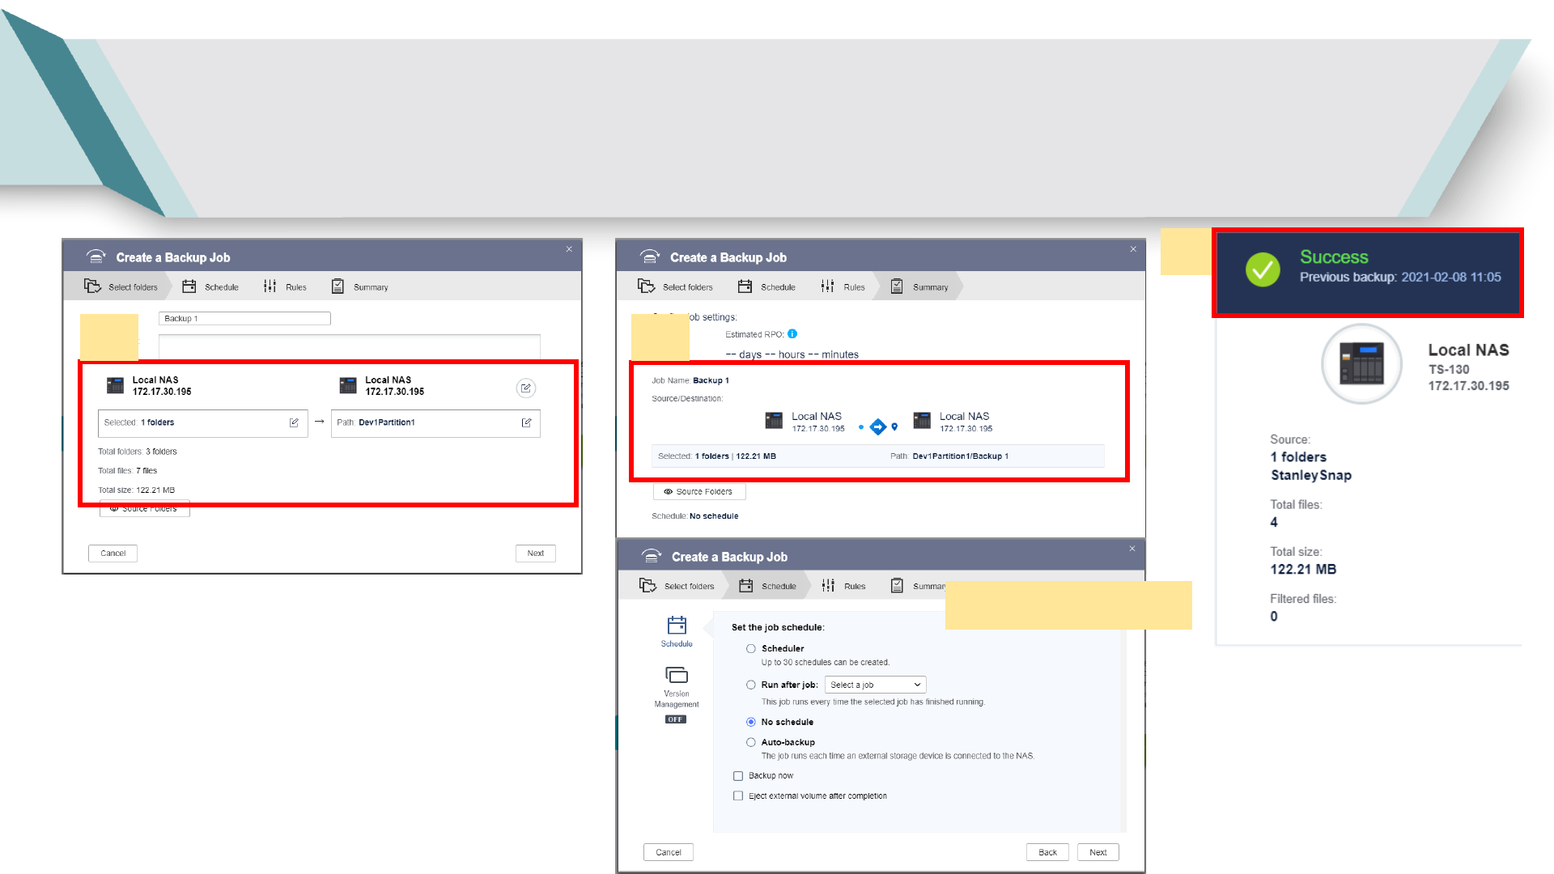Open Schedule tab in first dialog
This screenshot has width=1554, height=874.
(210, 286)
